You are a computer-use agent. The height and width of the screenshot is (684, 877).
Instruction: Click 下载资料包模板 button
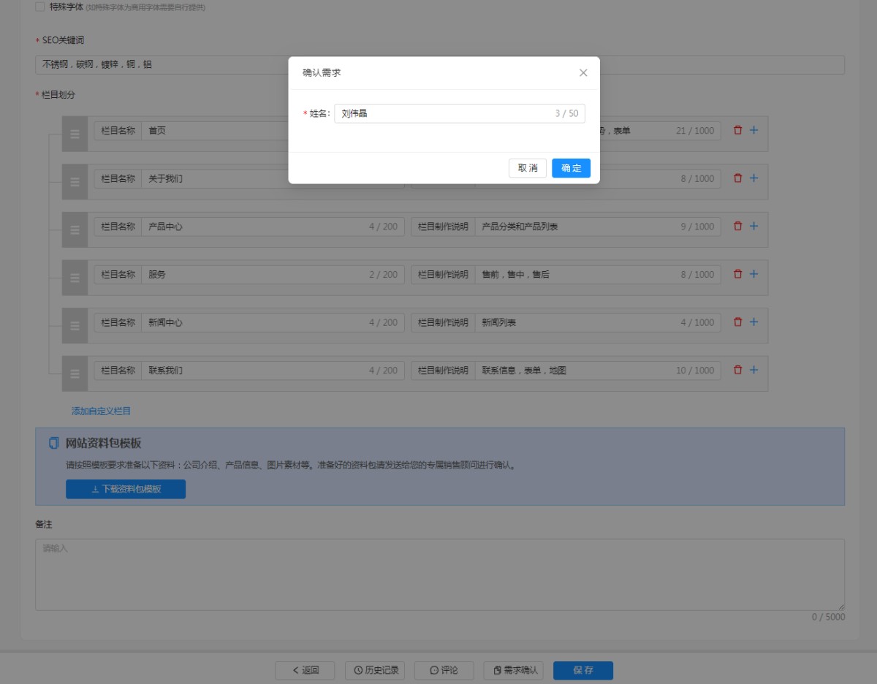[x=126, y=490]
